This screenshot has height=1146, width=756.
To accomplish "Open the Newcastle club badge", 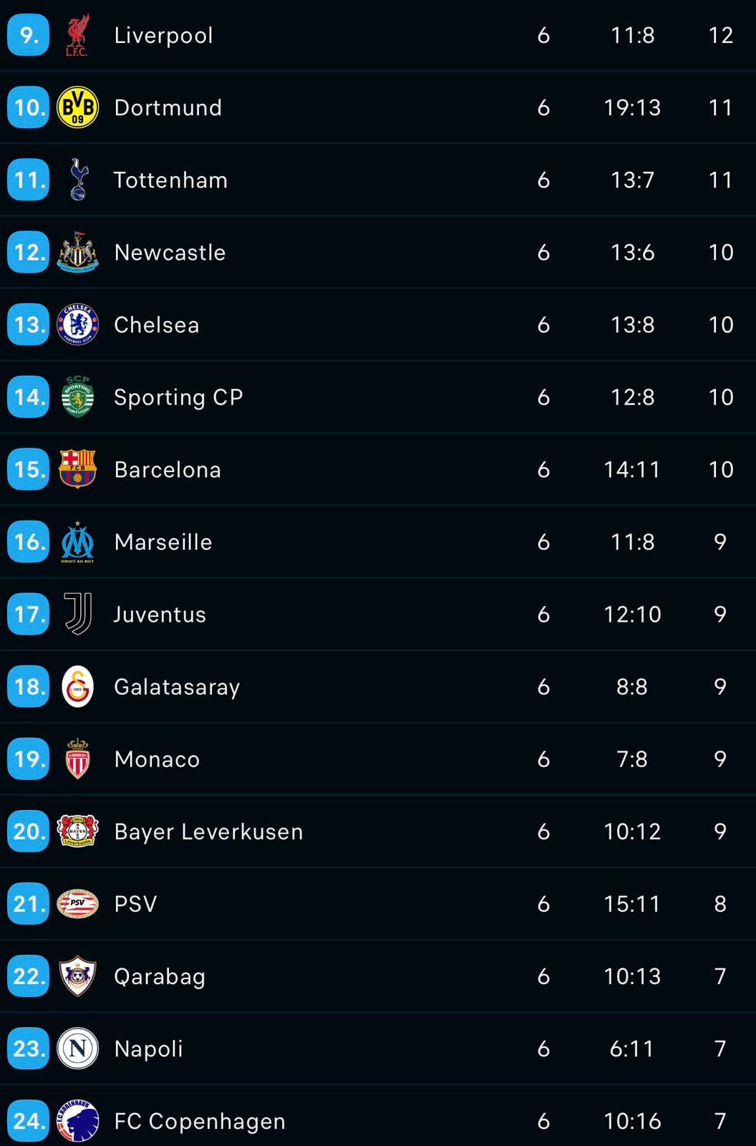I will click(77, 252).
